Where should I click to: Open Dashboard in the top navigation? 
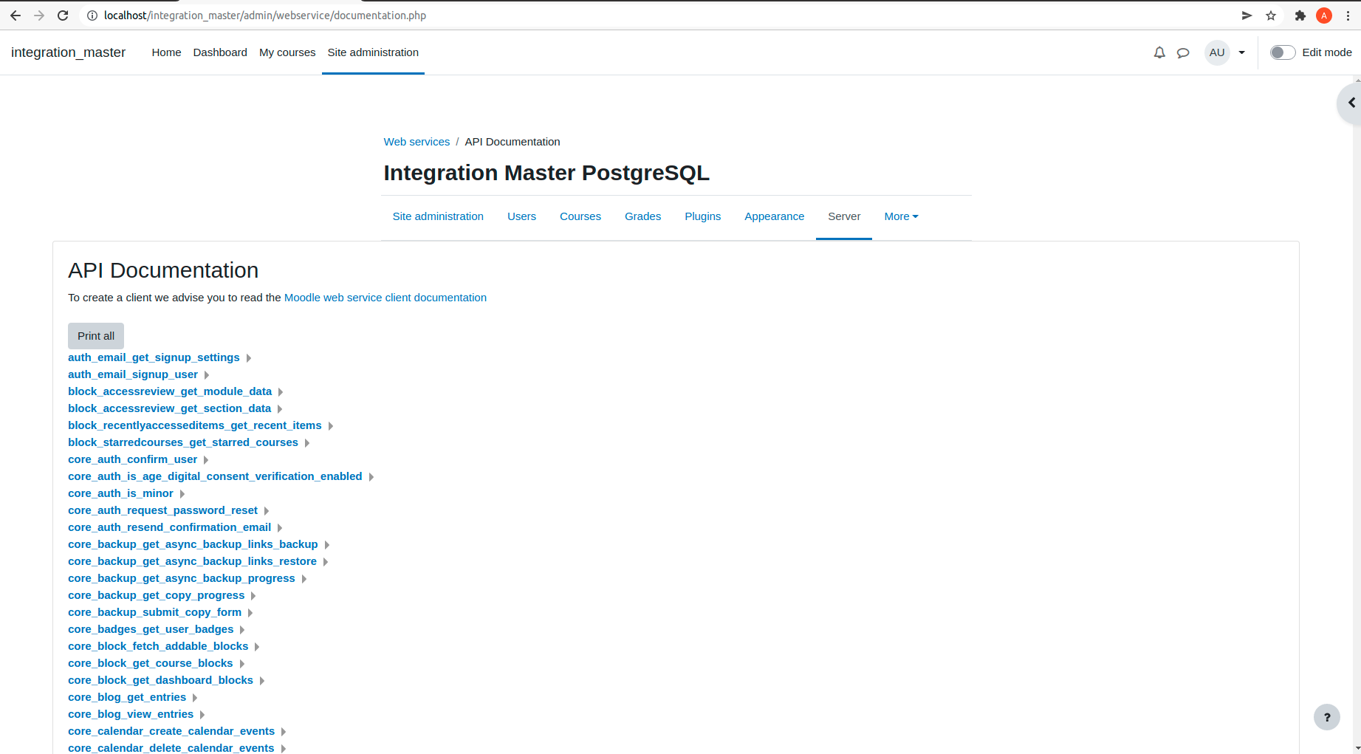[220, 52]
